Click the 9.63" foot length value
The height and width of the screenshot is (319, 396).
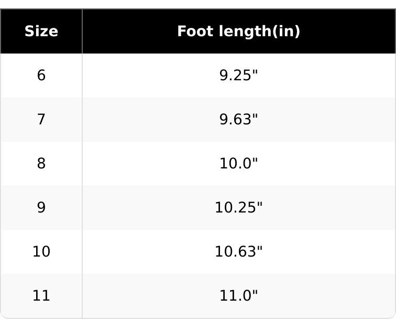pyautogui.click(x=238, y=120)
